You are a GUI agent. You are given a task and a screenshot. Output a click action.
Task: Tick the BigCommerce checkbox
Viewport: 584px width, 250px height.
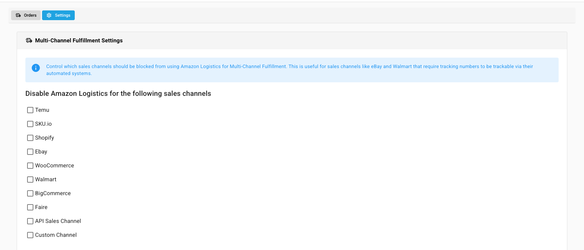click(30, 193)
